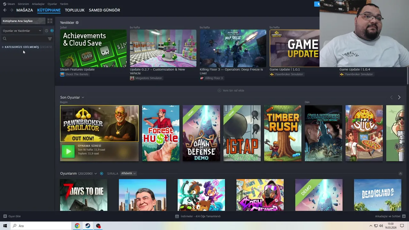The width and height of the screenshot is (409, 230).
Task: Switch to the TOPLULUK tab
Action: click(75, 10)
